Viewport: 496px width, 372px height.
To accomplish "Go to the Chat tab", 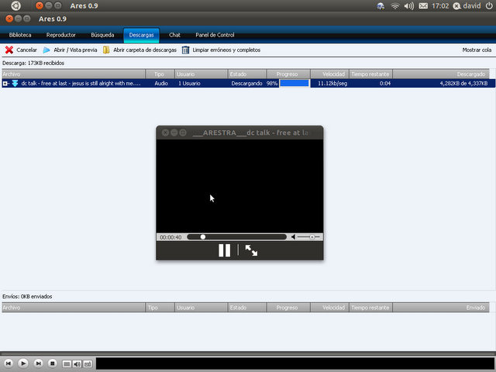I will pyautogui.click(x=174, y=35).
